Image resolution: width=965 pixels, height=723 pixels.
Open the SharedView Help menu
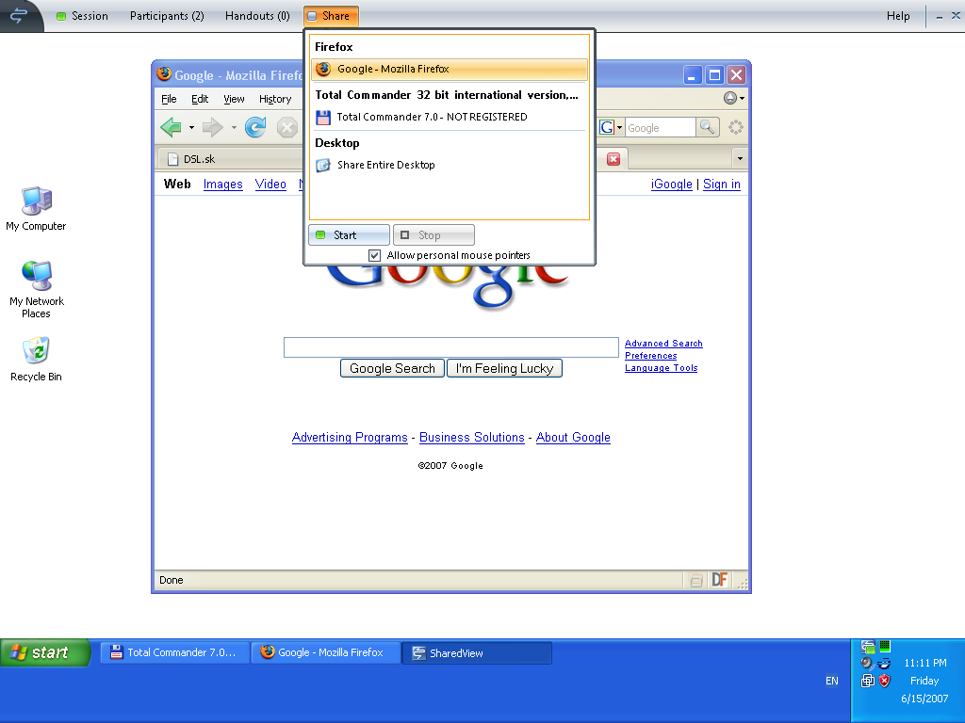(x=898, y=16)
